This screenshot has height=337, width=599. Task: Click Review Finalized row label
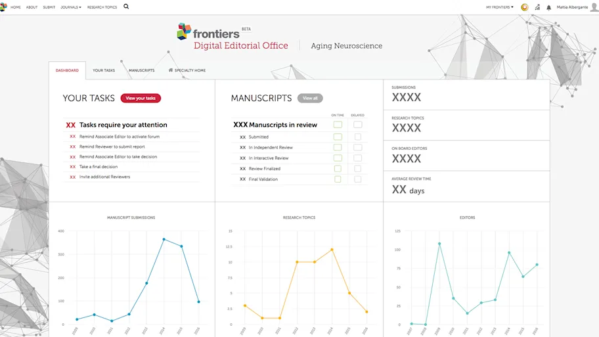pyautogui.click(x=265, y=168)
